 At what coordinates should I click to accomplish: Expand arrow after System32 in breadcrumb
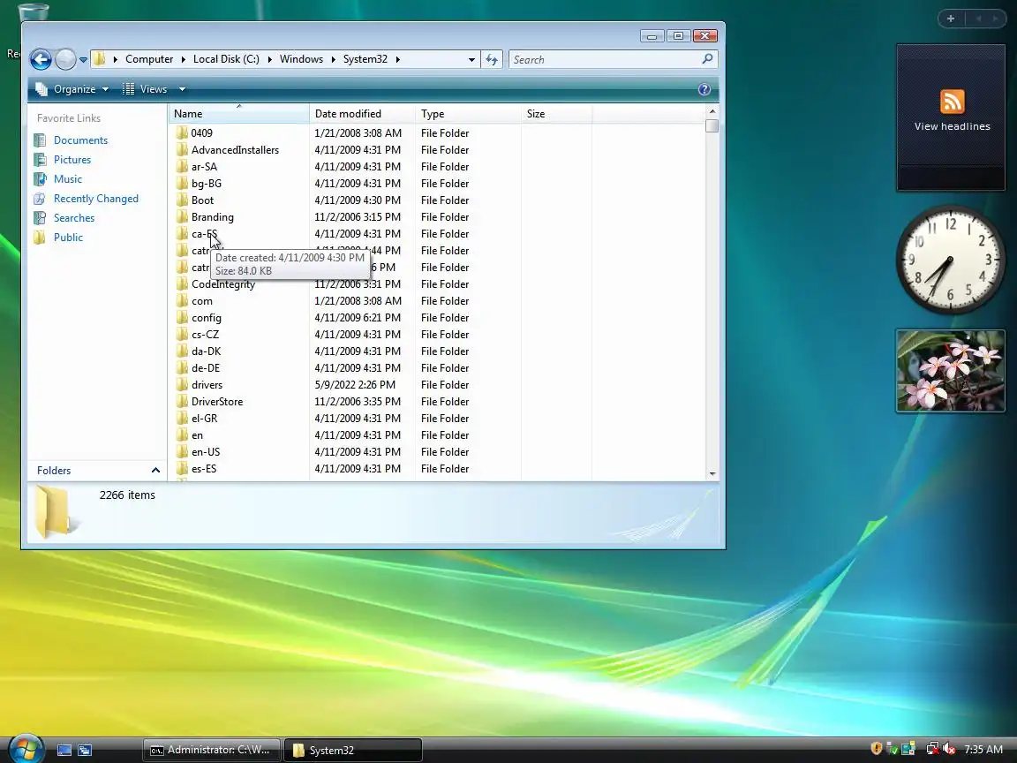(x=397, y=60)
